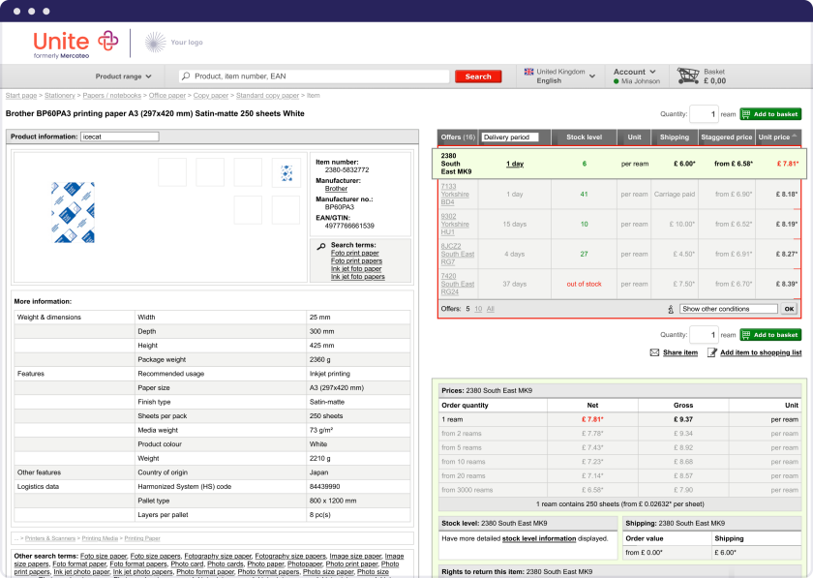Image resolution: width=813 pixels, height=578 pixels.
Task: Click Add item to shopping list link
Action: click(761, 352)
